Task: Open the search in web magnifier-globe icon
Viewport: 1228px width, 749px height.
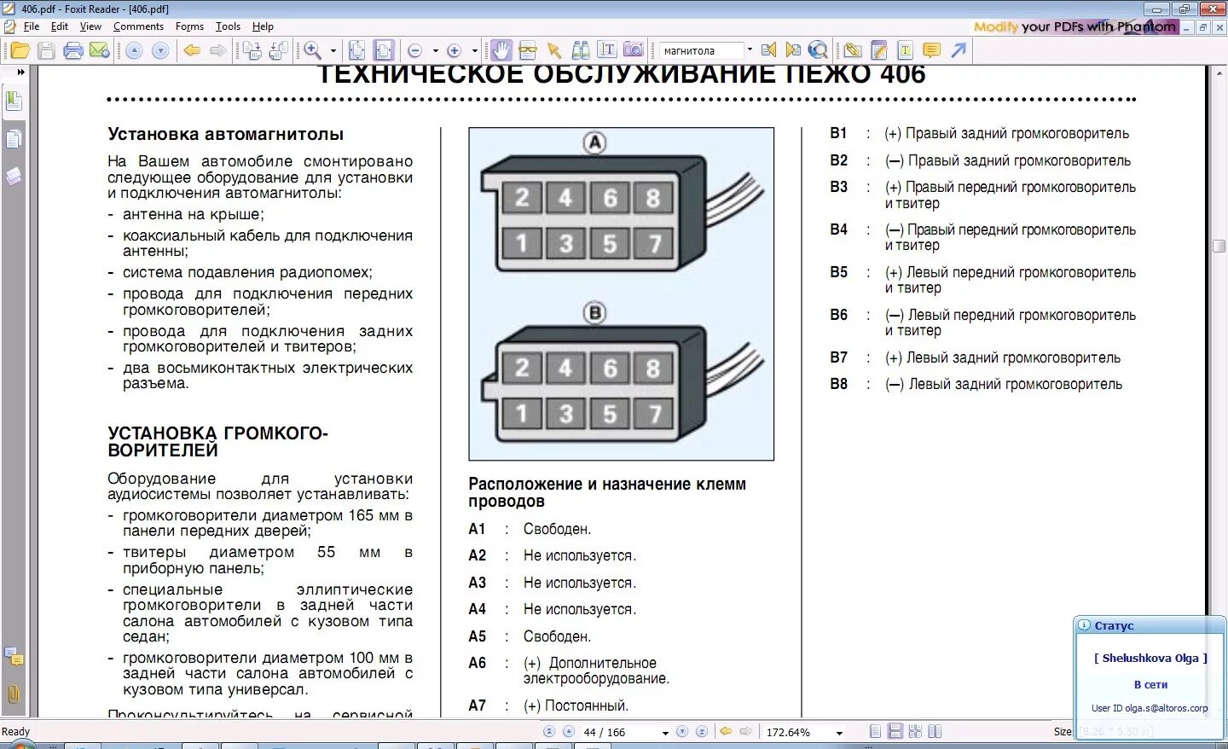Action: (818, 50)
